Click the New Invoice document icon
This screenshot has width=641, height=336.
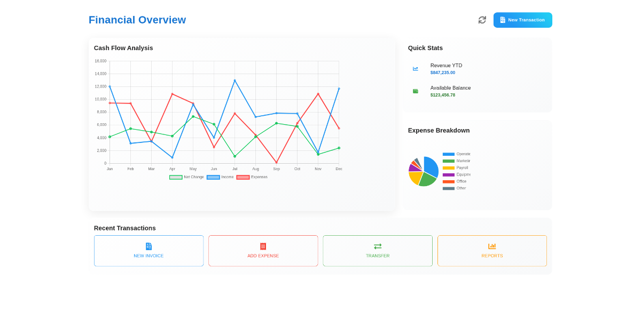click(148, 246)
